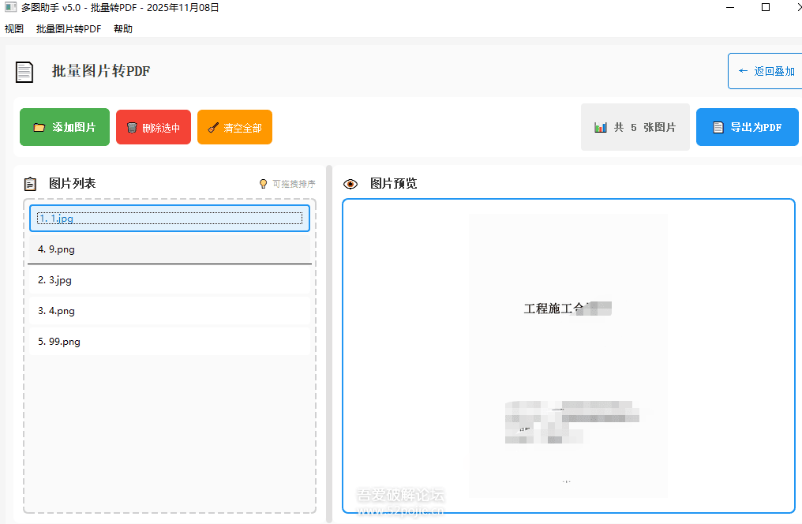Select the 9.png entry in the image list
The width and height of the screenshot is (802, 524).
pos(169,249)
